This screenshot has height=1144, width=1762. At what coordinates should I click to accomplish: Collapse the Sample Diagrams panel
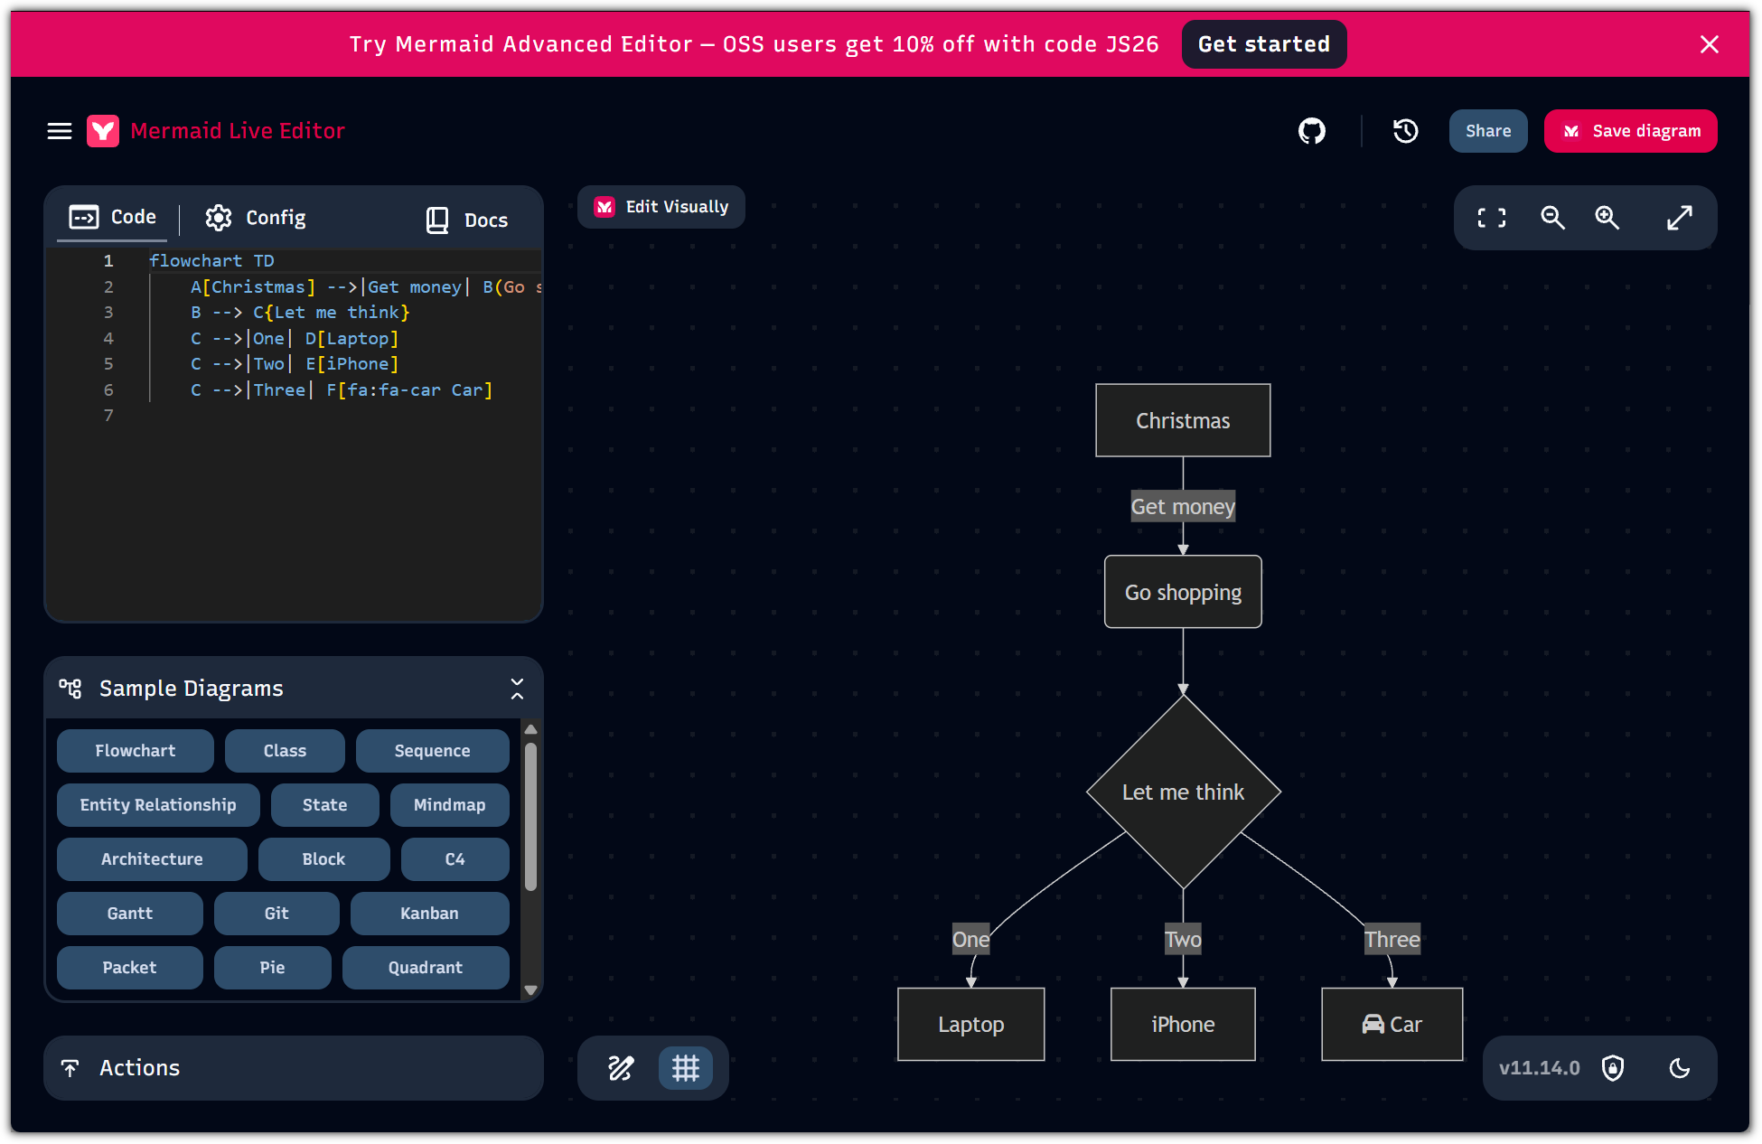pyautogui.click(x=517, y=689)
